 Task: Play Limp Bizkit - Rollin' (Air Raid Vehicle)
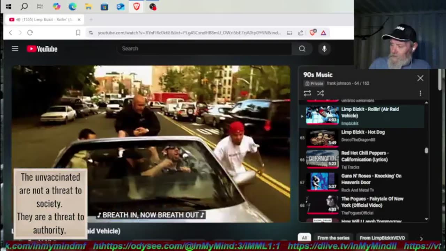coord(370,112)
